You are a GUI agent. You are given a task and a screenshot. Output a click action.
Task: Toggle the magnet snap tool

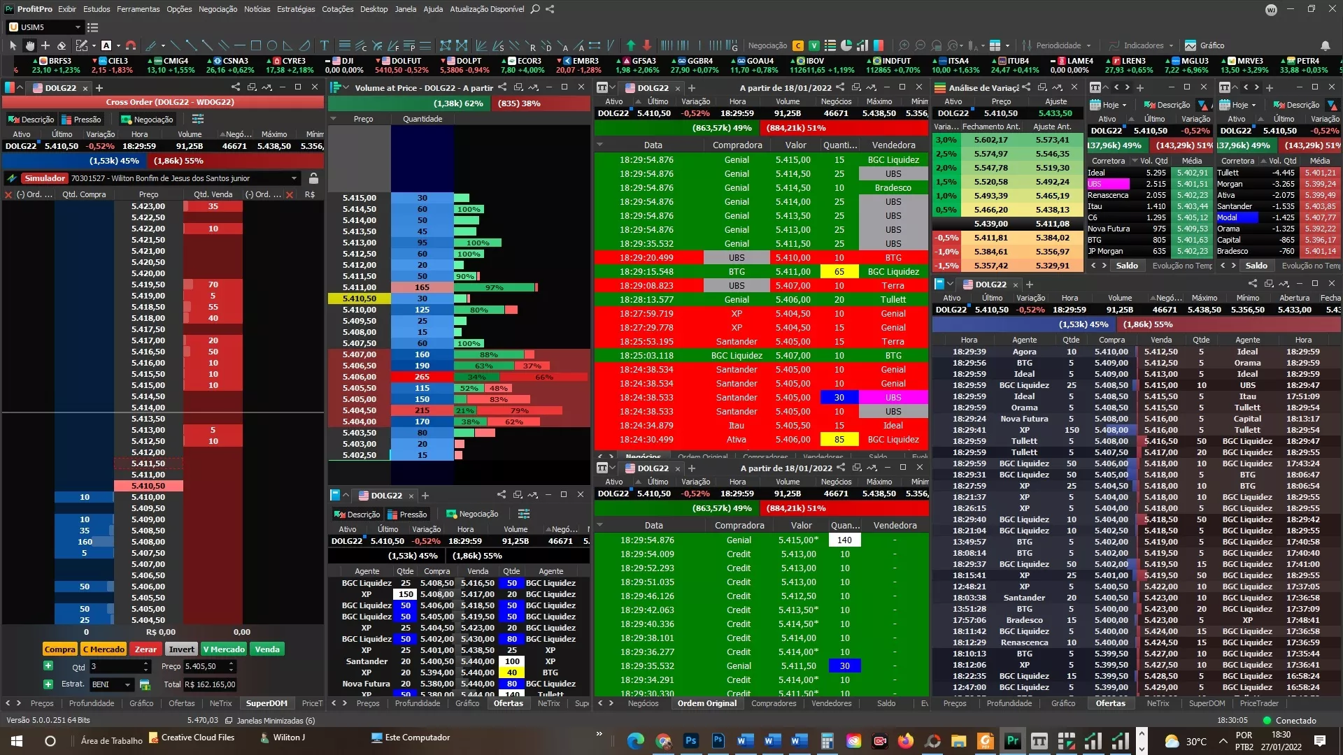click(131, 45)
